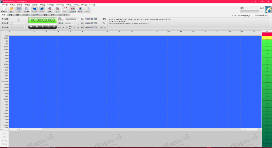Open the 編集 menu

(12, 5)
